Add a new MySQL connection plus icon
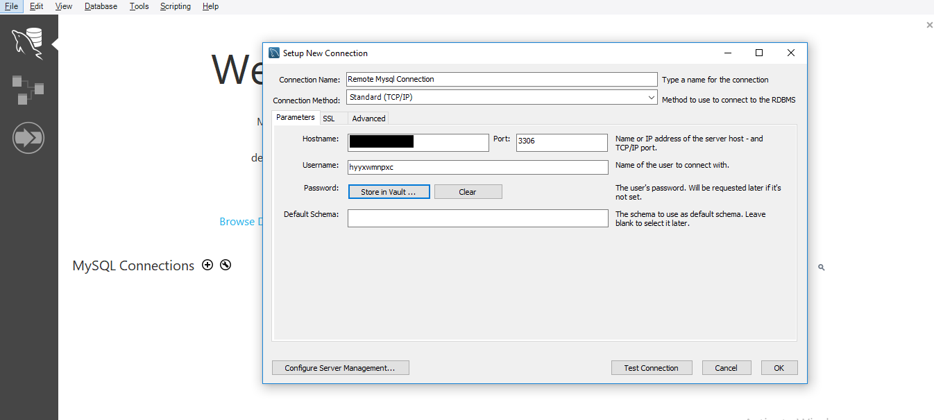 [207, 265]
